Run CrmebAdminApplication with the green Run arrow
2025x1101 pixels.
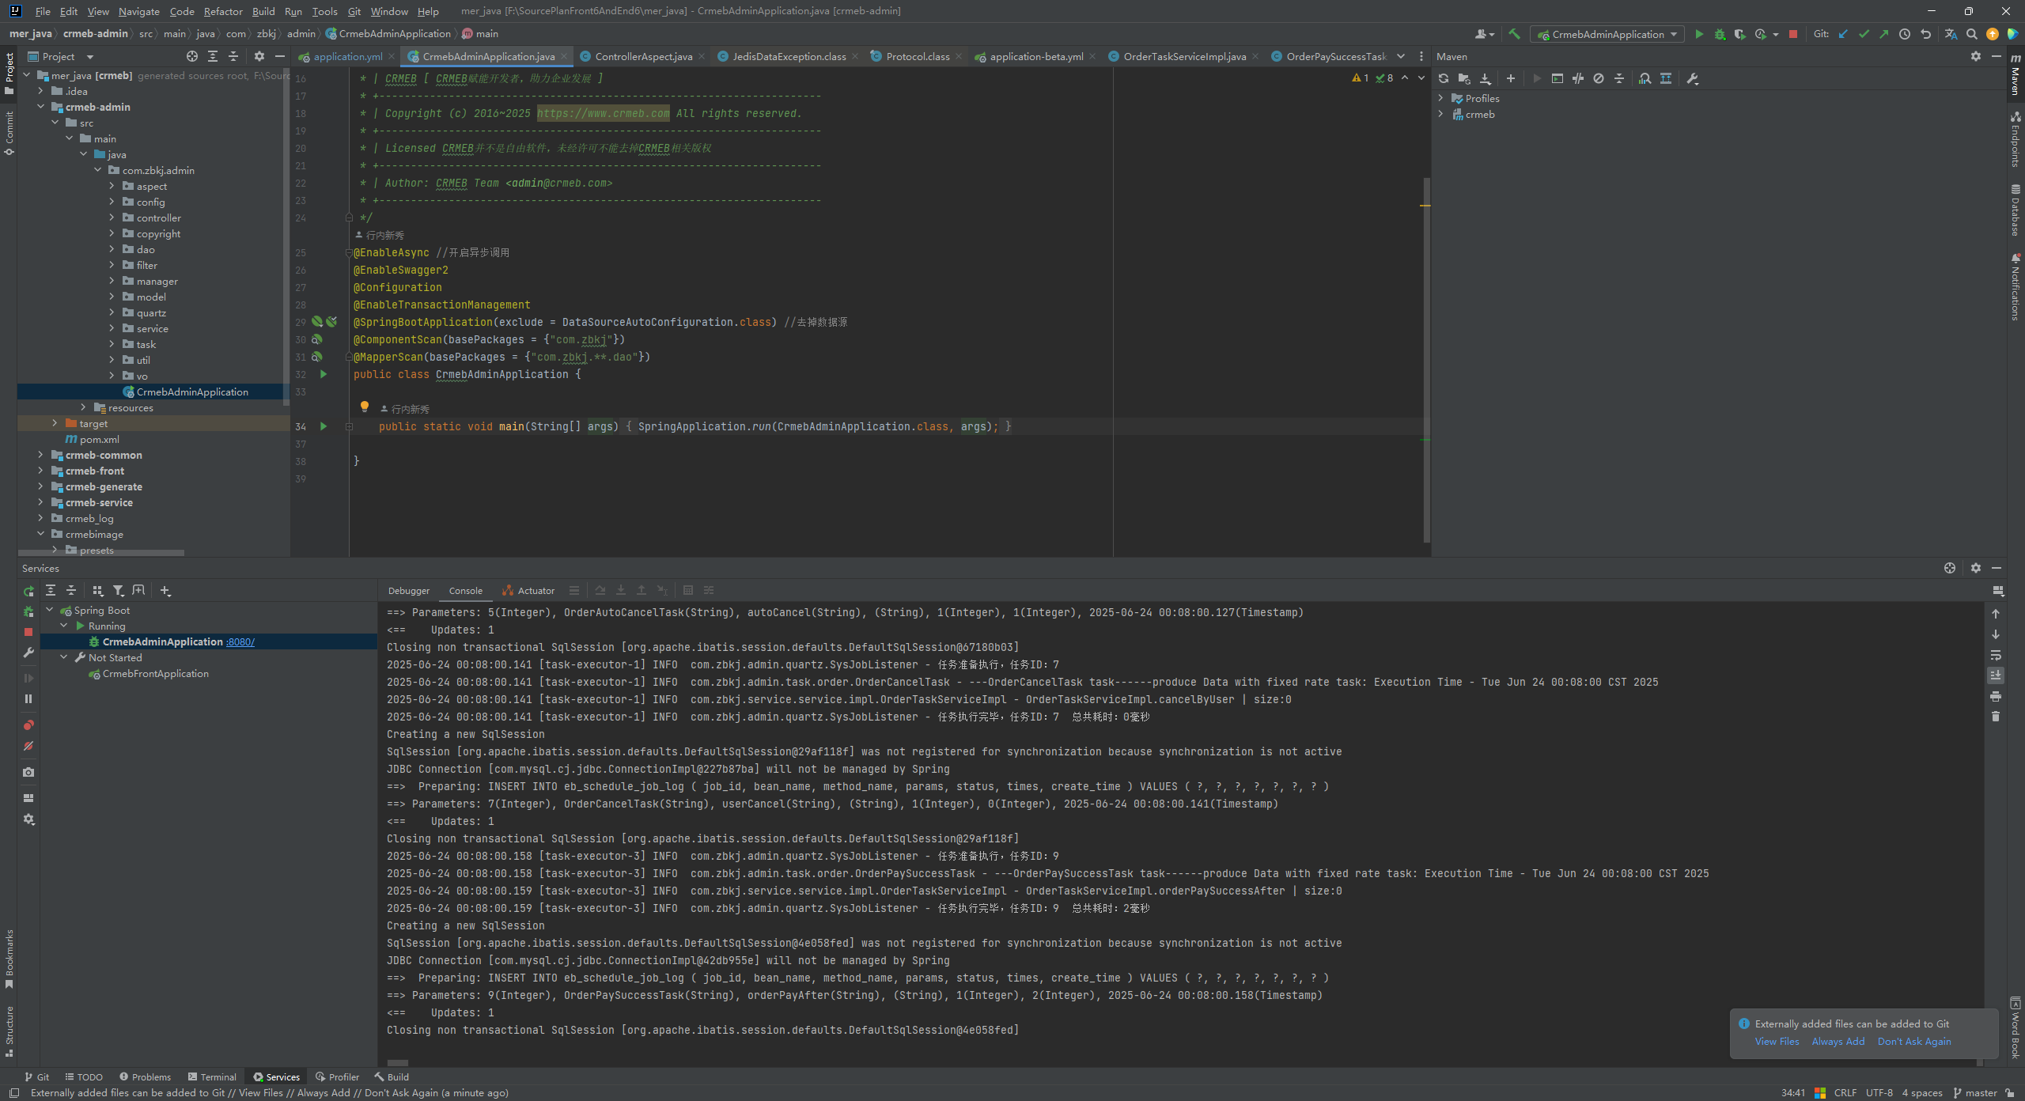pyautogui.click(x=1698, y=34)
